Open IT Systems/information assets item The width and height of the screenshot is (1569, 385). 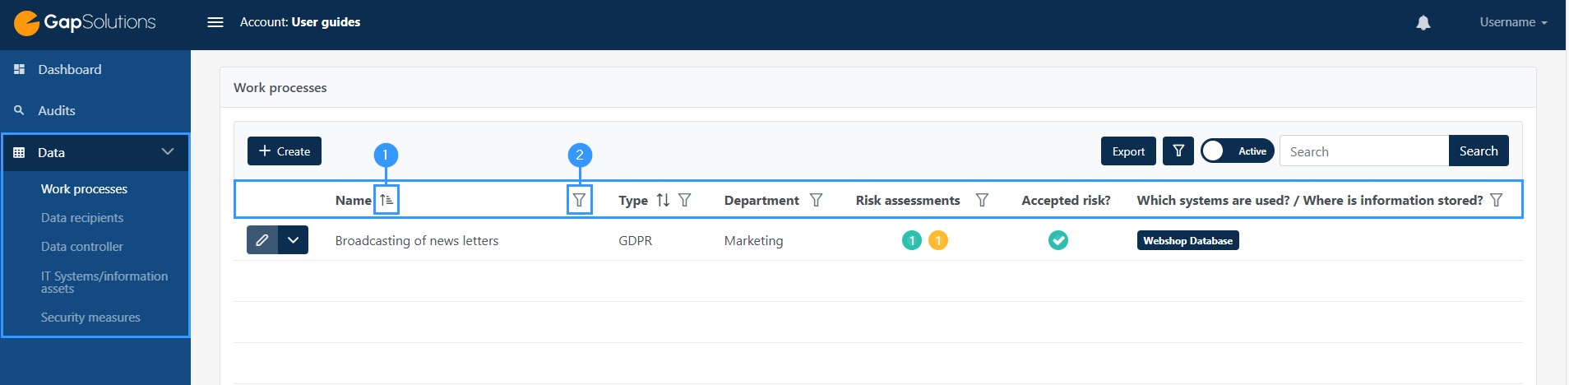click(104, 282)
